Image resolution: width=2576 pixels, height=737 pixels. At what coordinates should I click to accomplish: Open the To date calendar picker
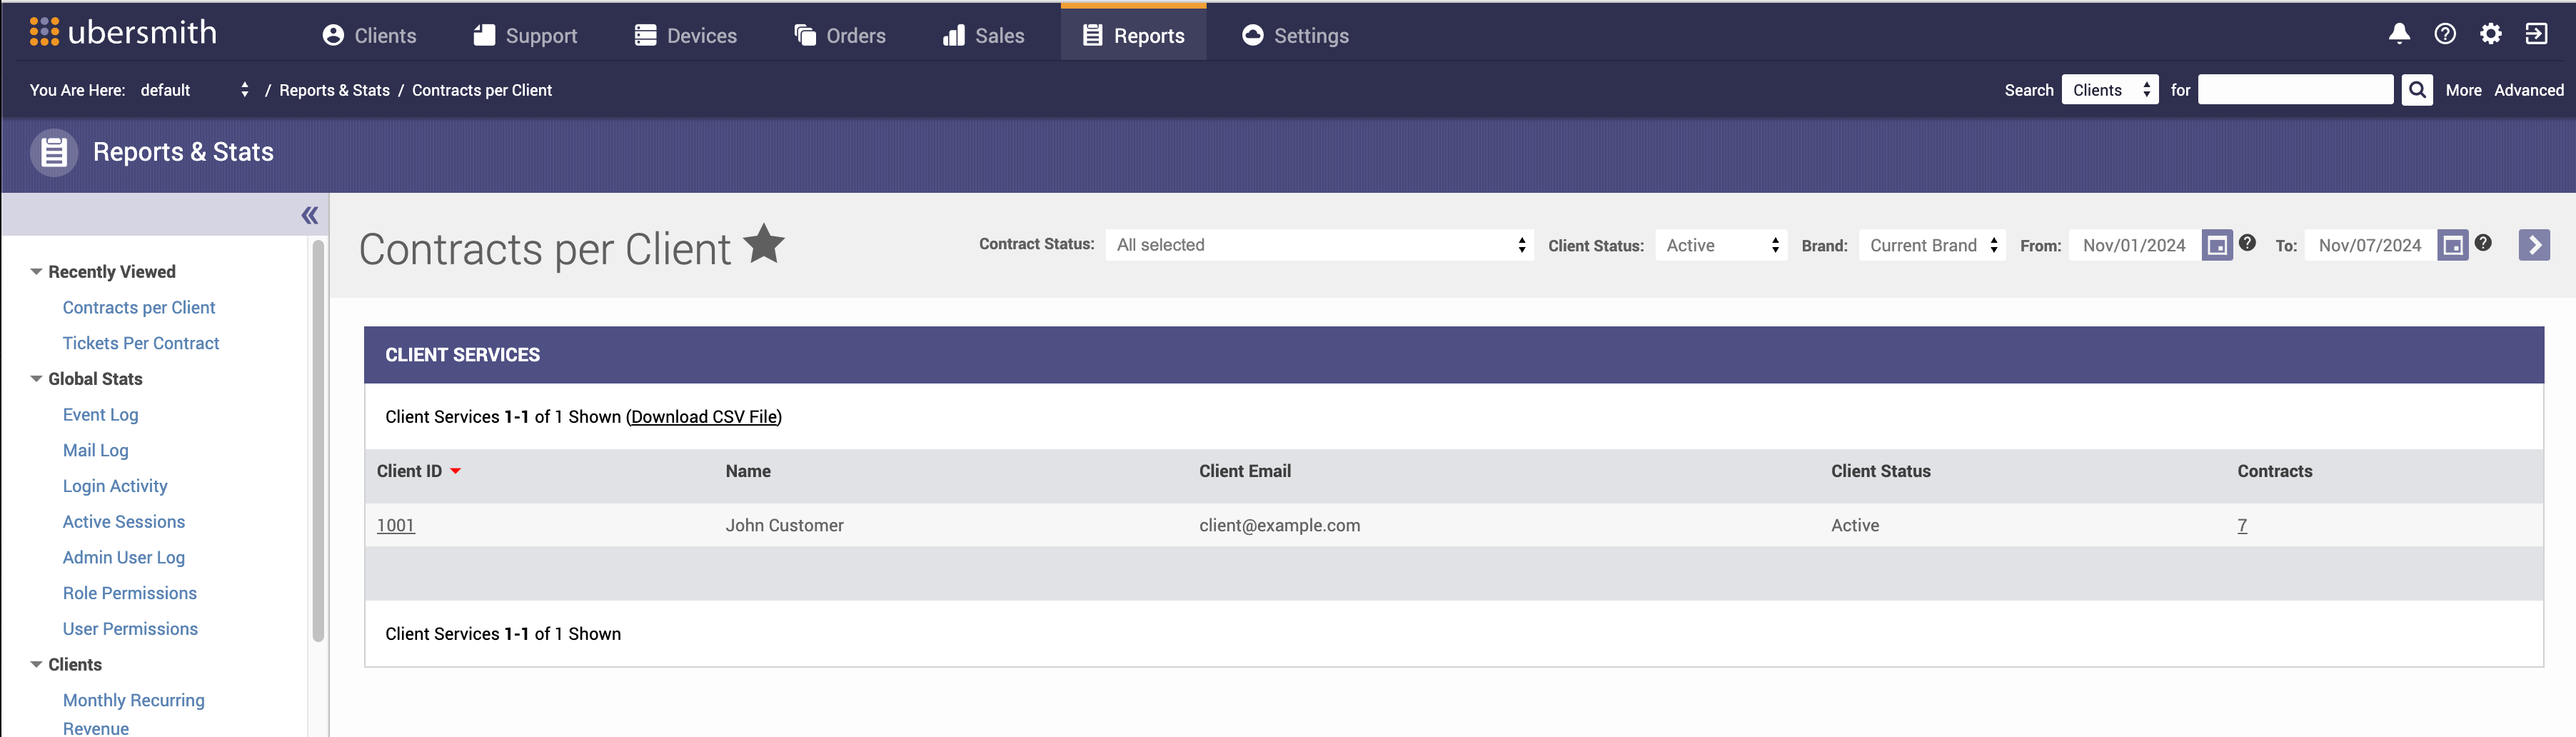point(2452,246)
